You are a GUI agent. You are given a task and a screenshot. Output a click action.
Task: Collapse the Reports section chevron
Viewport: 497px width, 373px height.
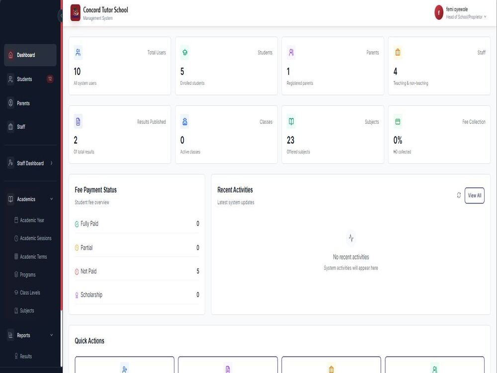pos(51,335)
